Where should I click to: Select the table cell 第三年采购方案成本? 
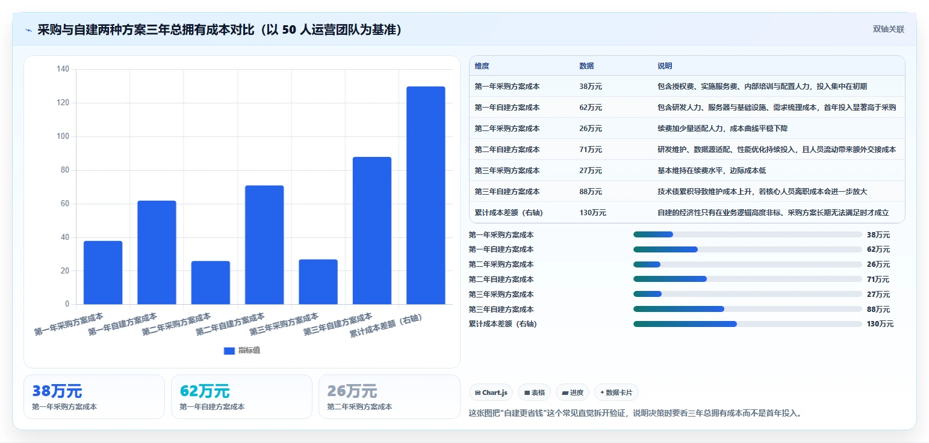tap(507, 171)
